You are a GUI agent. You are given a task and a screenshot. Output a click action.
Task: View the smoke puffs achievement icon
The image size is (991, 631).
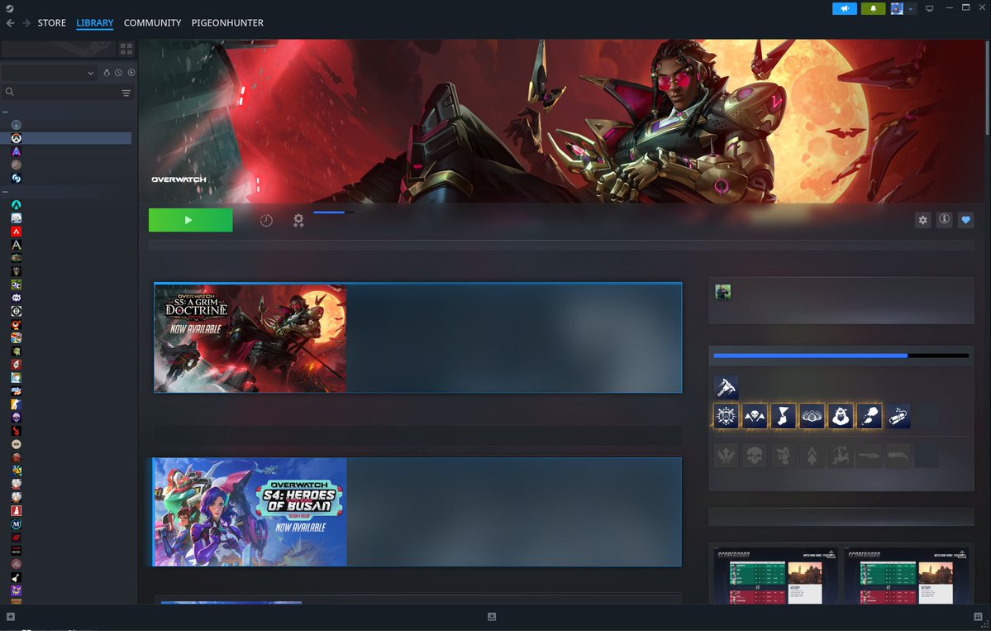tap(870, 416)
